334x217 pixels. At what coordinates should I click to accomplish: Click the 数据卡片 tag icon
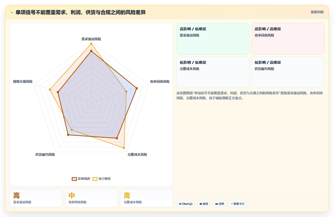point(232,204)
